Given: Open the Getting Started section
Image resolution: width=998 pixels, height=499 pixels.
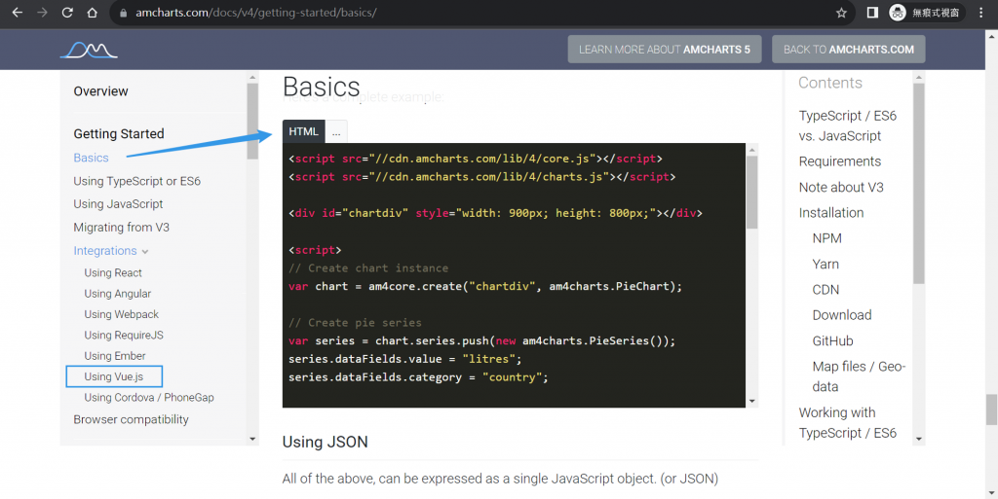Looking at the screenshot, I should pos(119,134).
